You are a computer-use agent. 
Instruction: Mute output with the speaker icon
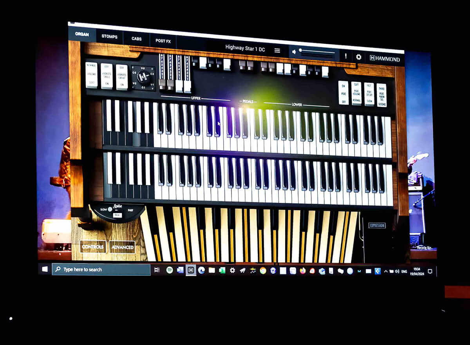pyautogui.click(x=294, y=51)
